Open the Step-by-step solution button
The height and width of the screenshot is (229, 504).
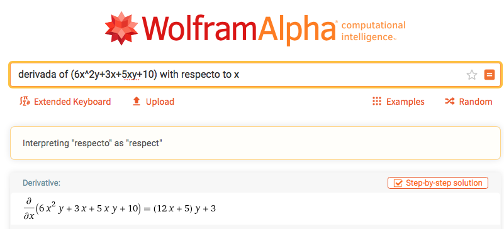pyautogui.click(x=438, y=183)
